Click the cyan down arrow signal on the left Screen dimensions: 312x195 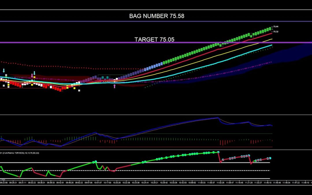(x=4, y=70)
